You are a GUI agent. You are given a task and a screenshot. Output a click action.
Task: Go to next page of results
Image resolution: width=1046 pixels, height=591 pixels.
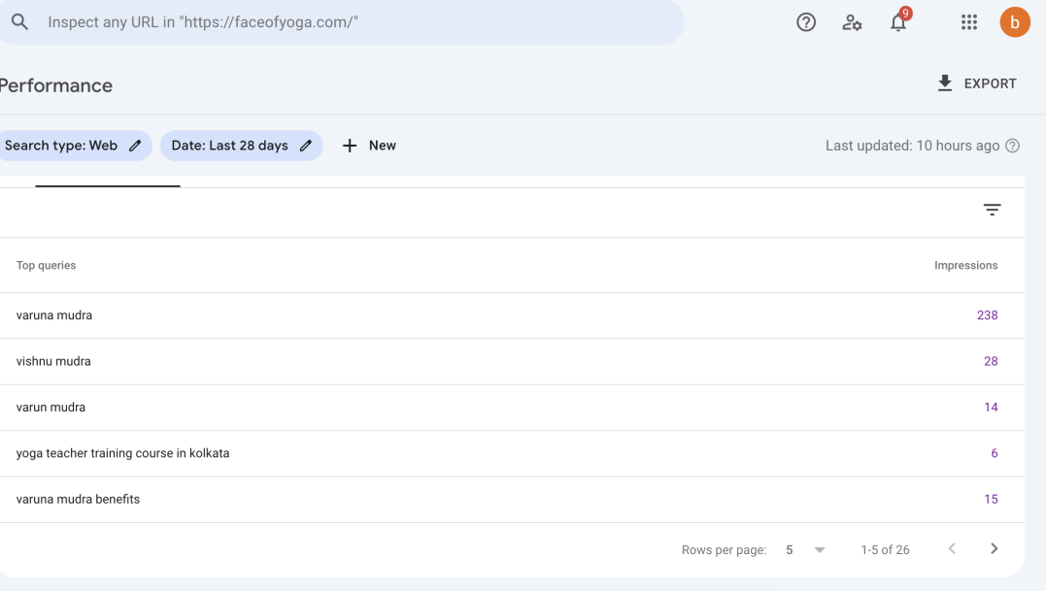click(994, 549)
